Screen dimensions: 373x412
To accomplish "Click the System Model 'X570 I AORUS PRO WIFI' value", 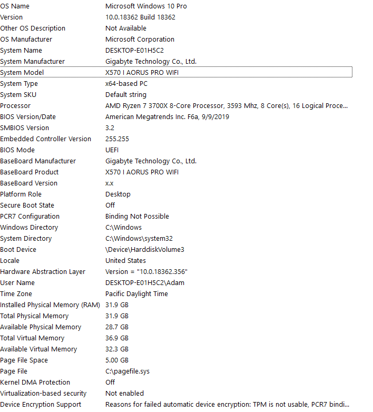I will (142, 73).
